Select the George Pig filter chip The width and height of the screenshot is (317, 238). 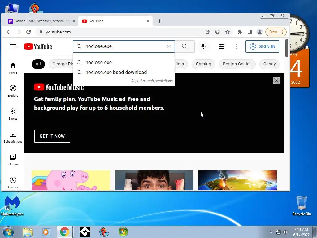pyautogui.click(x=61, y=64)
